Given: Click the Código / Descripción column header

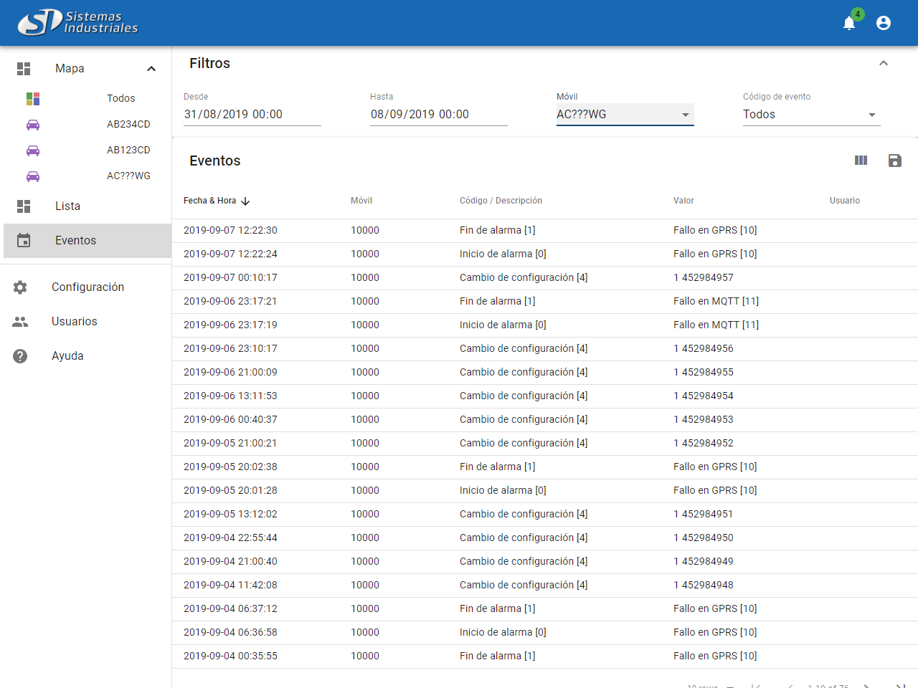Looking at the screenshot, I should (501, 201).
